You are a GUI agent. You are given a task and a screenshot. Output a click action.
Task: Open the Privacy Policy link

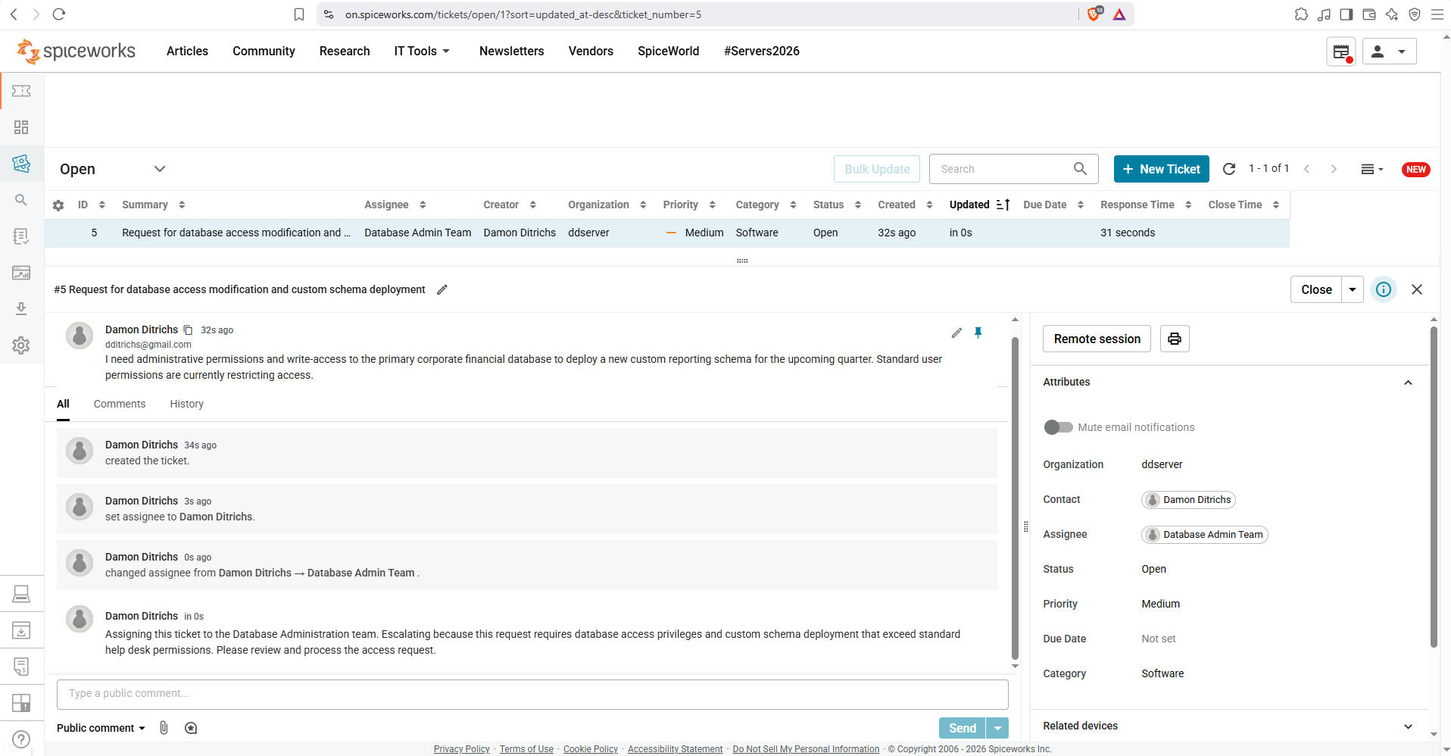tap(462, 749)
